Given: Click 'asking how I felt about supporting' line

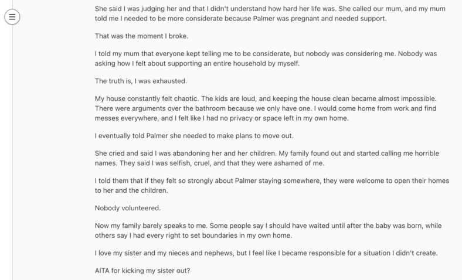Looking at the screenshot, I should tap(197, 64).
